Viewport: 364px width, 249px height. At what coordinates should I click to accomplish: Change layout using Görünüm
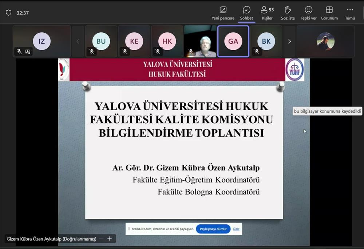(329, 13)
